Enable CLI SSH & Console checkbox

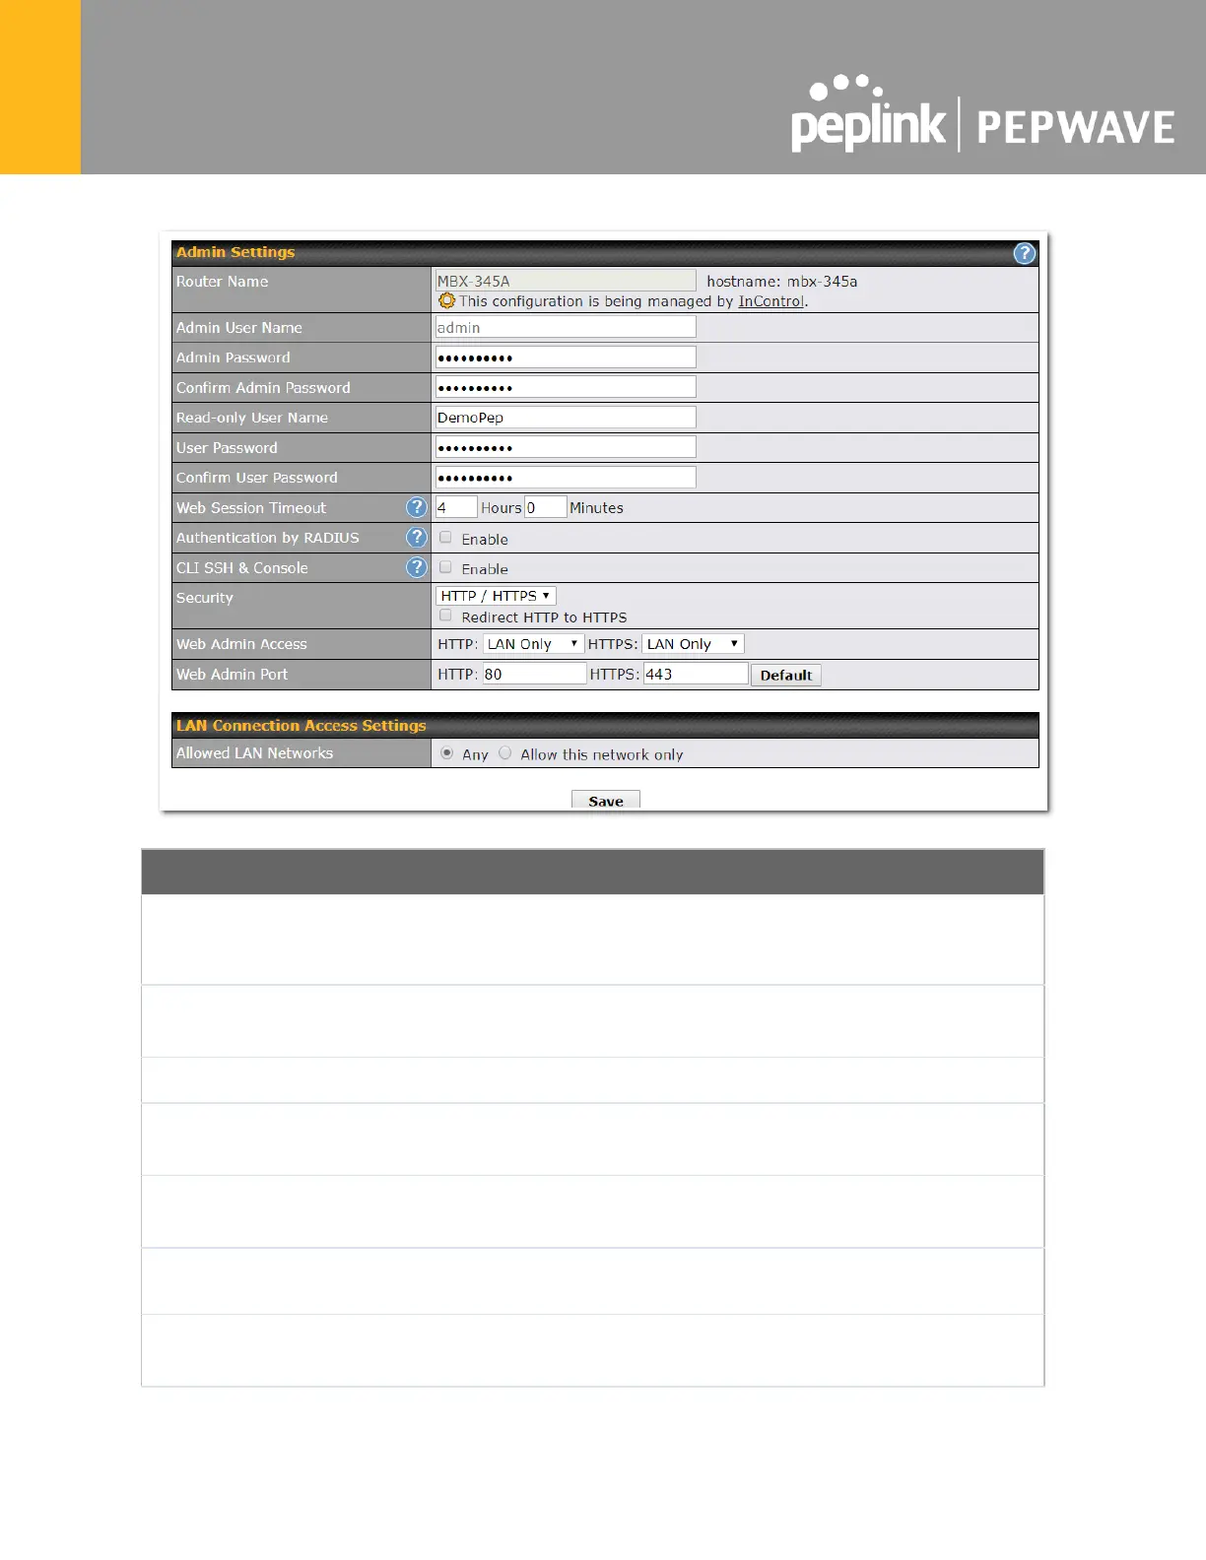click(445, 567)
